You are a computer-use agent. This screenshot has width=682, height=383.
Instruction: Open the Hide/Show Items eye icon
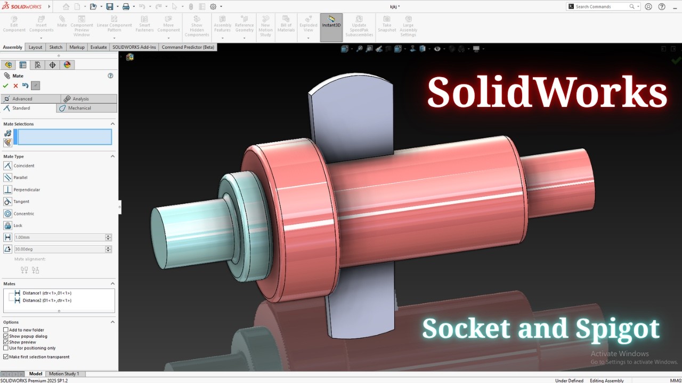(437, 49)
